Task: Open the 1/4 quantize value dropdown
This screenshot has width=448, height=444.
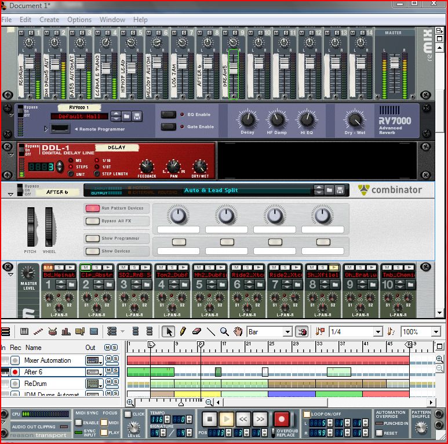Action: [378, 332]
